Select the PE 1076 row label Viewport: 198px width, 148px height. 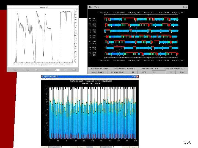coord(93,54)
